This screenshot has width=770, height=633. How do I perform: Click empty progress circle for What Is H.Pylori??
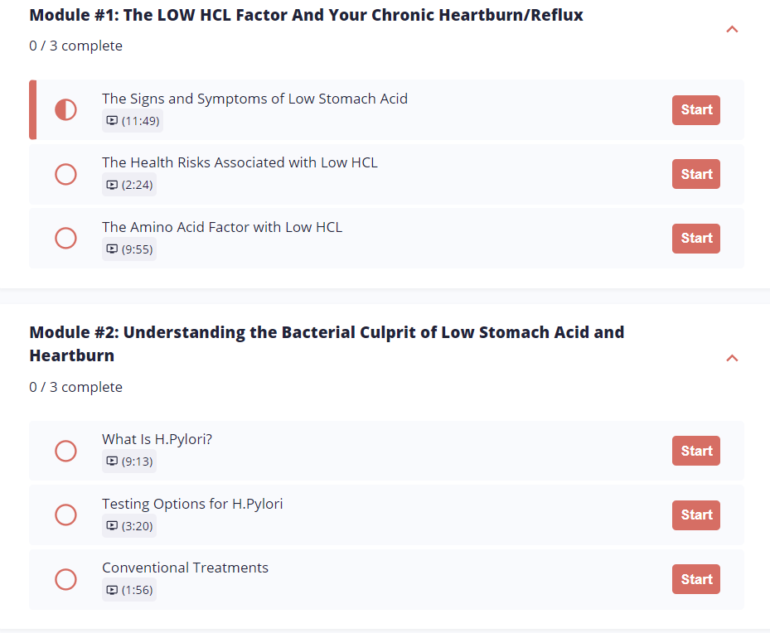click(x=65, y=451)
